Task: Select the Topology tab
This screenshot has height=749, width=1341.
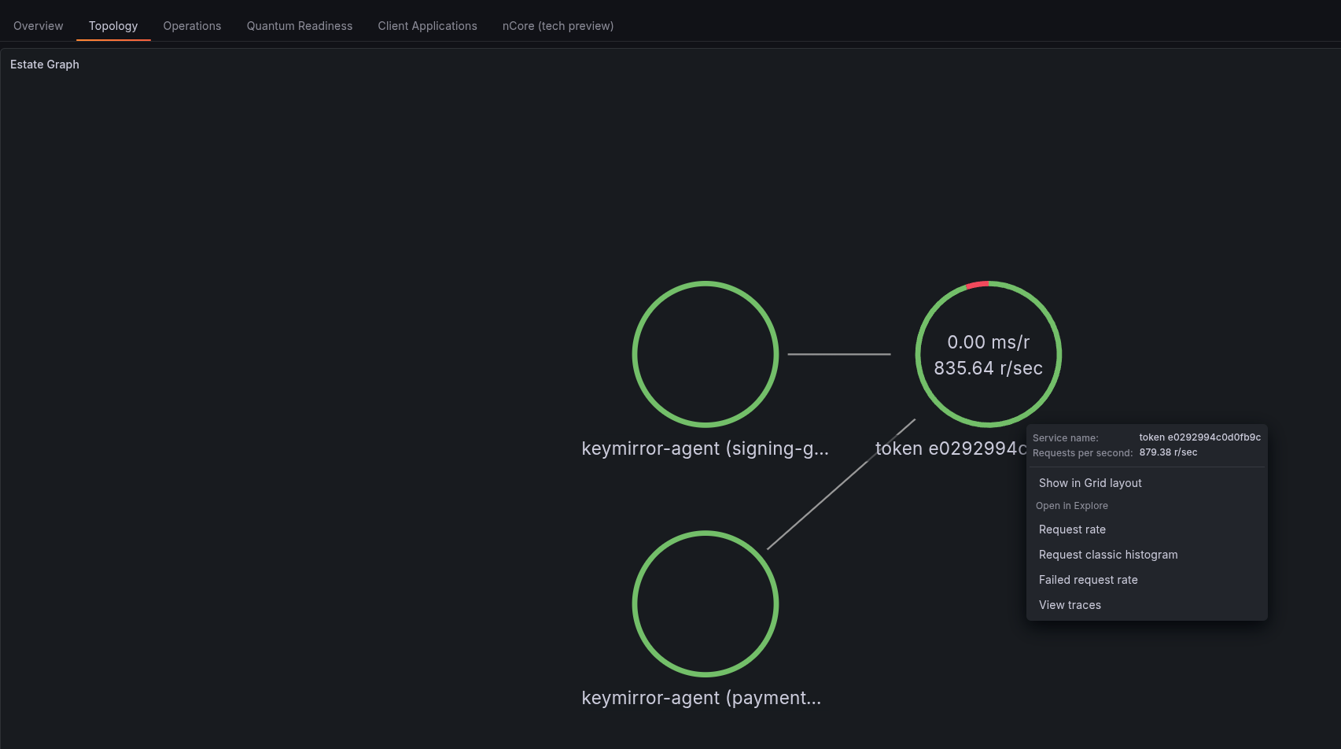Action: click(113, 26)
